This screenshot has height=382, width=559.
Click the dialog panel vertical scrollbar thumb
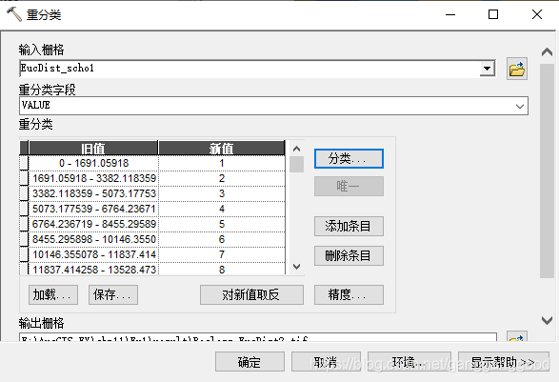(x=547, y=171)
